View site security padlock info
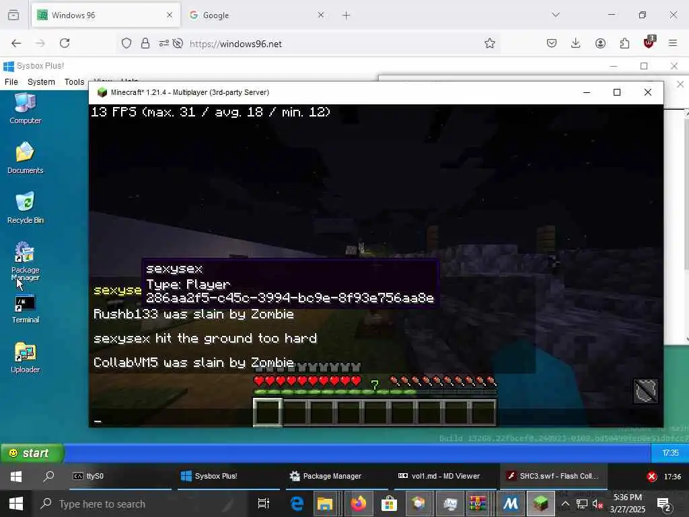This screenshot has height=517, width=689. click(145, 43)
